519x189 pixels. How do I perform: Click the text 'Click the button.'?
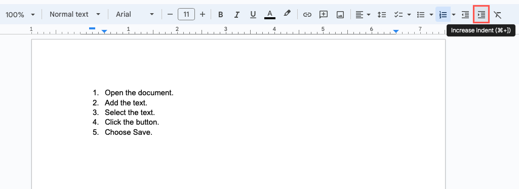[132, 122]
